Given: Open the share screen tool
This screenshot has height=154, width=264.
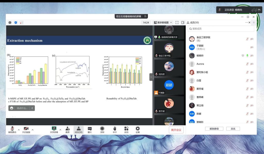Looking at the screenshot, I should coord(54,128).
